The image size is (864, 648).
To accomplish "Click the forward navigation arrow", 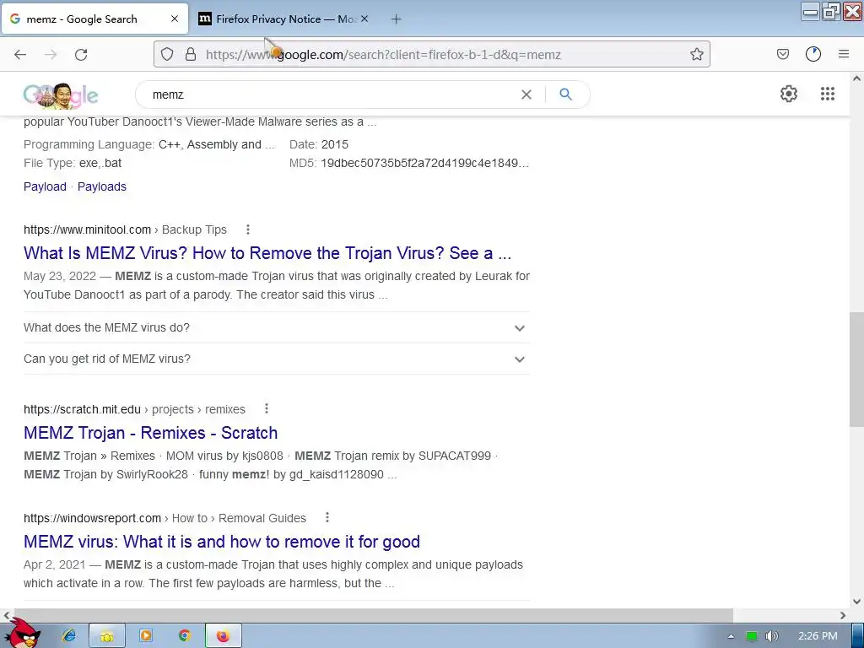I will click(x=51, y=55).
